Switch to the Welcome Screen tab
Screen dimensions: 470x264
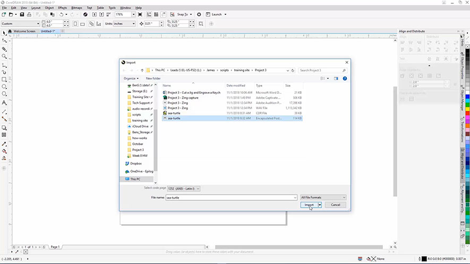pos(24,31)
